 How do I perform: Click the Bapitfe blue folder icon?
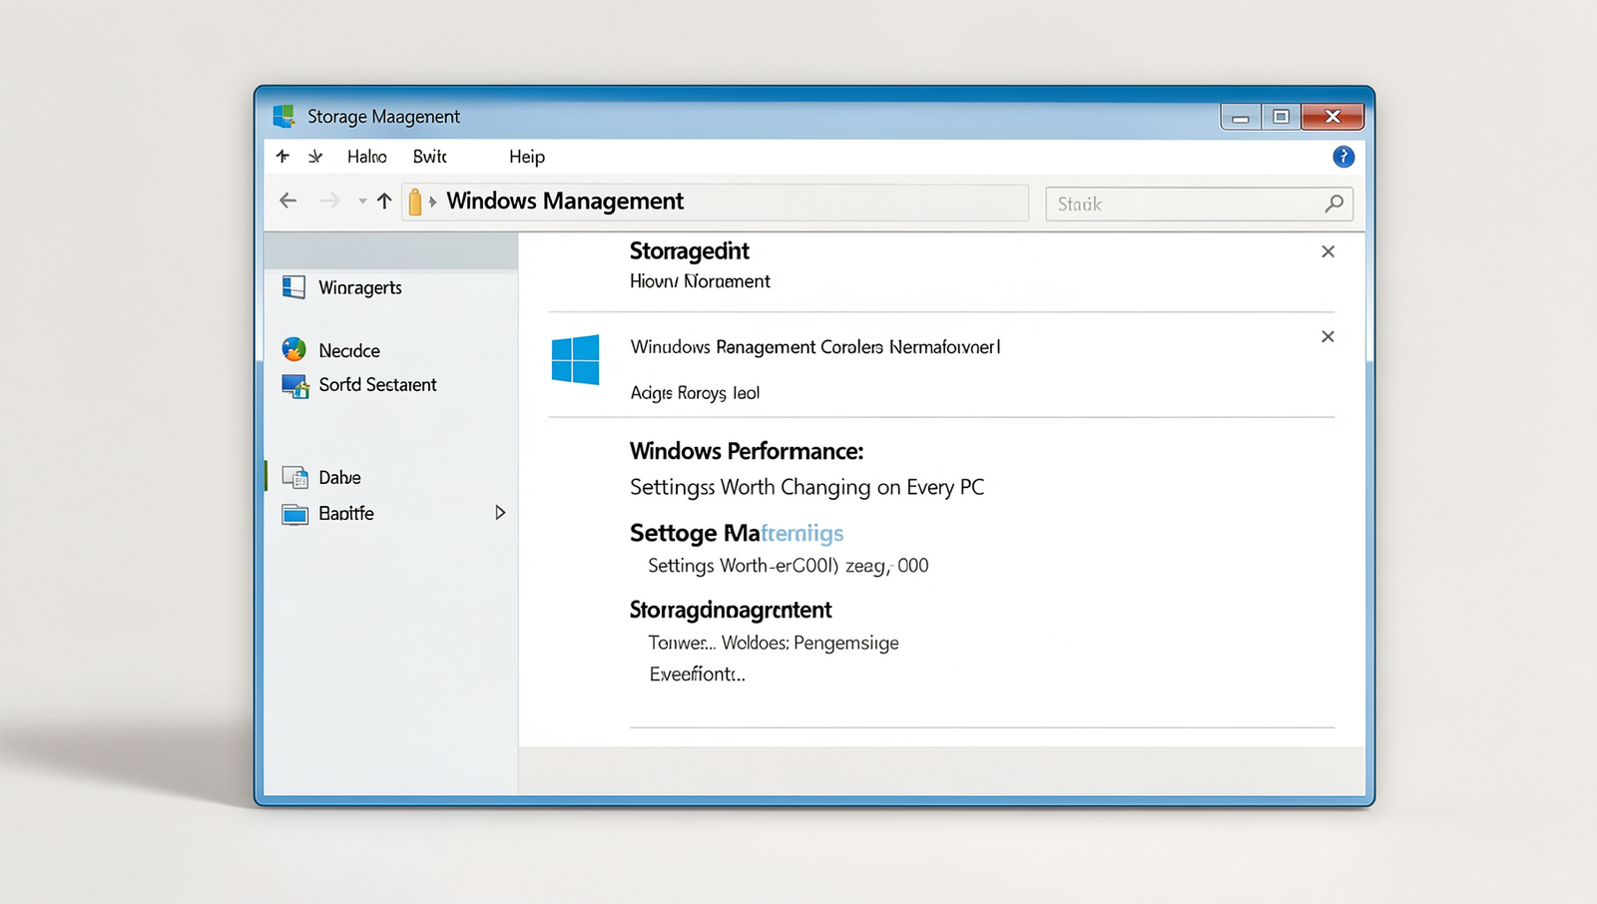pyautogui.click(x=295, y=514)
